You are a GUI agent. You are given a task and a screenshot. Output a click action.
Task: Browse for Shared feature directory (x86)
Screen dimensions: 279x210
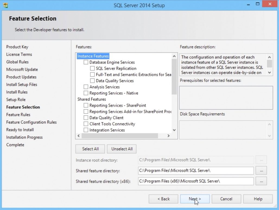click(261, 181)
